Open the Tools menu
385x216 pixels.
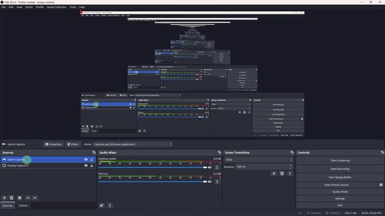click(73, 7)
